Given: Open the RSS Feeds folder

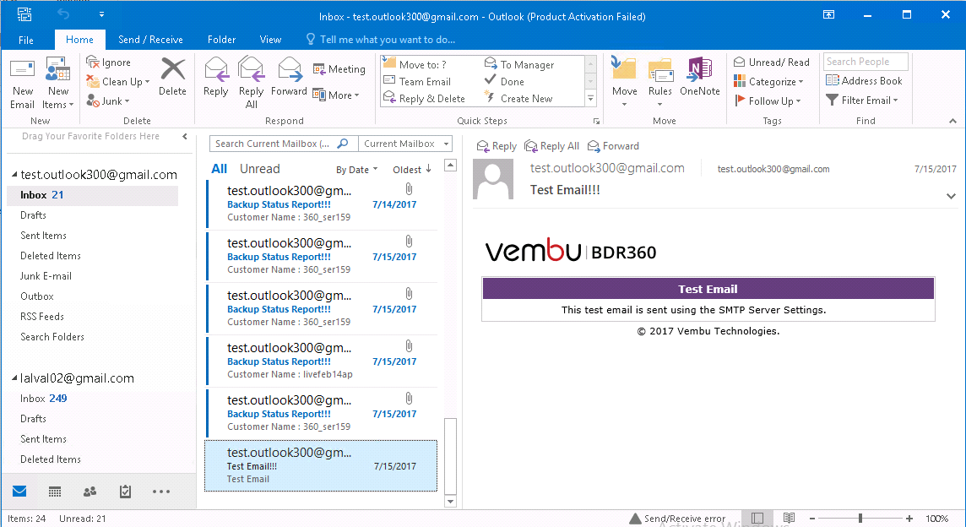Looking at the screenshot, I should (42, 317).
